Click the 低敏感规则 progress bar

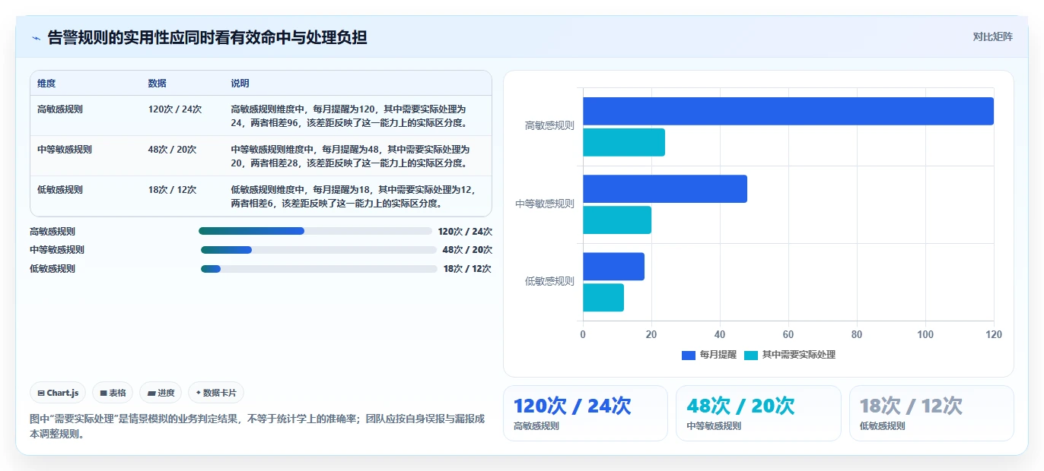(x=319, y=269)
